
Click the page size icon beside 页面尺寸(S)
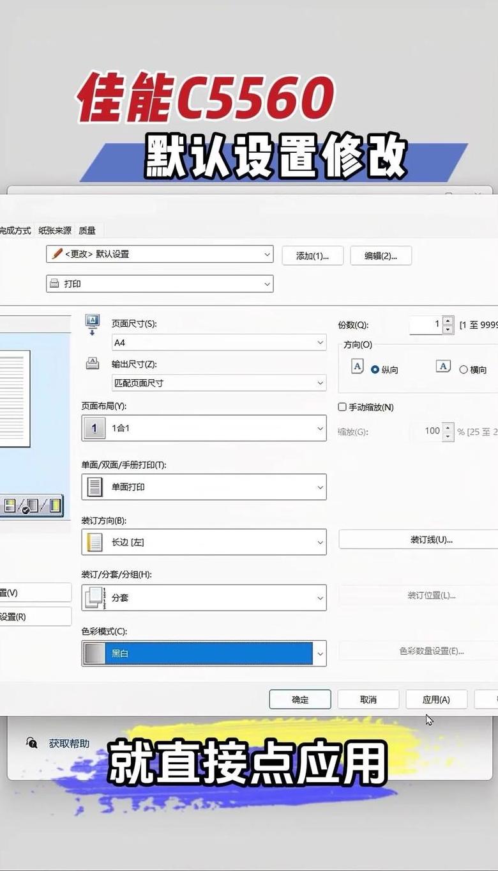[92, 324]
